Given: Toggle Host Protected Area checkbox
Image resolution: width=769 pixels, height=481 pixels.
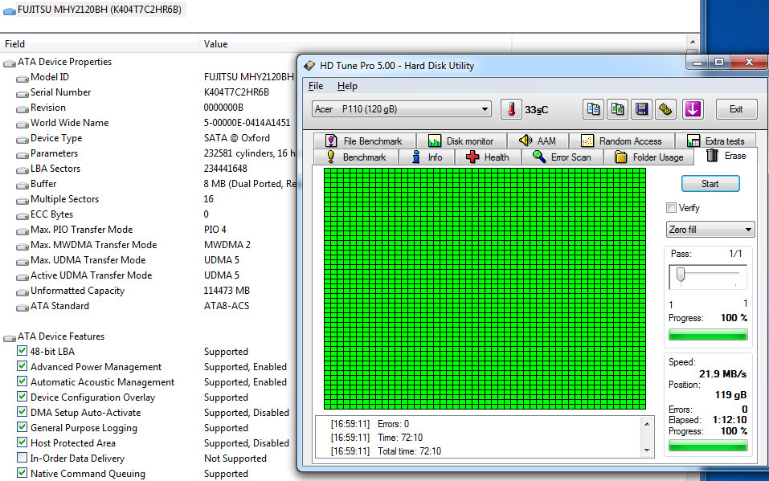Looking at the screenshot, I should click(22, 442).
